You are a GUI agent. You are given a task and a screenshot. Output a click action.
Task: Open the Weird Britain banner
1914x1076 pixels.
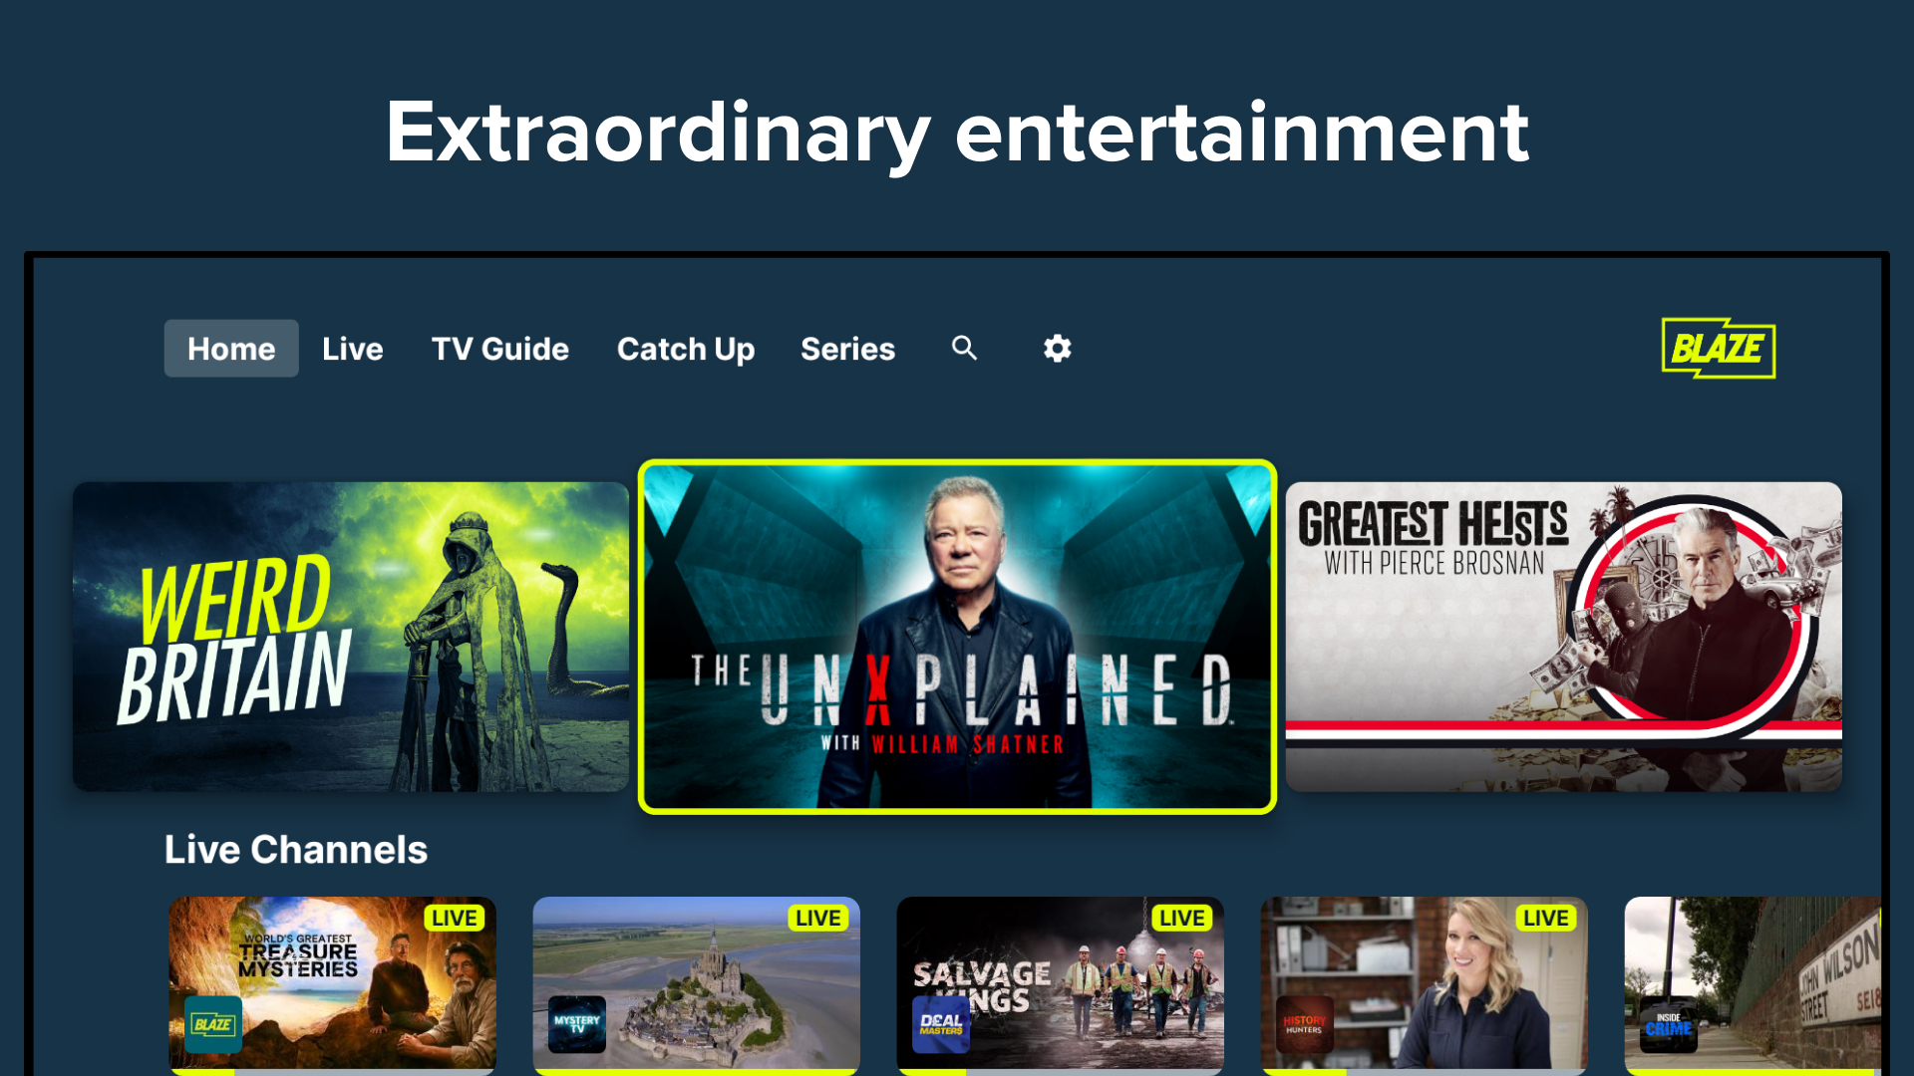click(351, 637)
